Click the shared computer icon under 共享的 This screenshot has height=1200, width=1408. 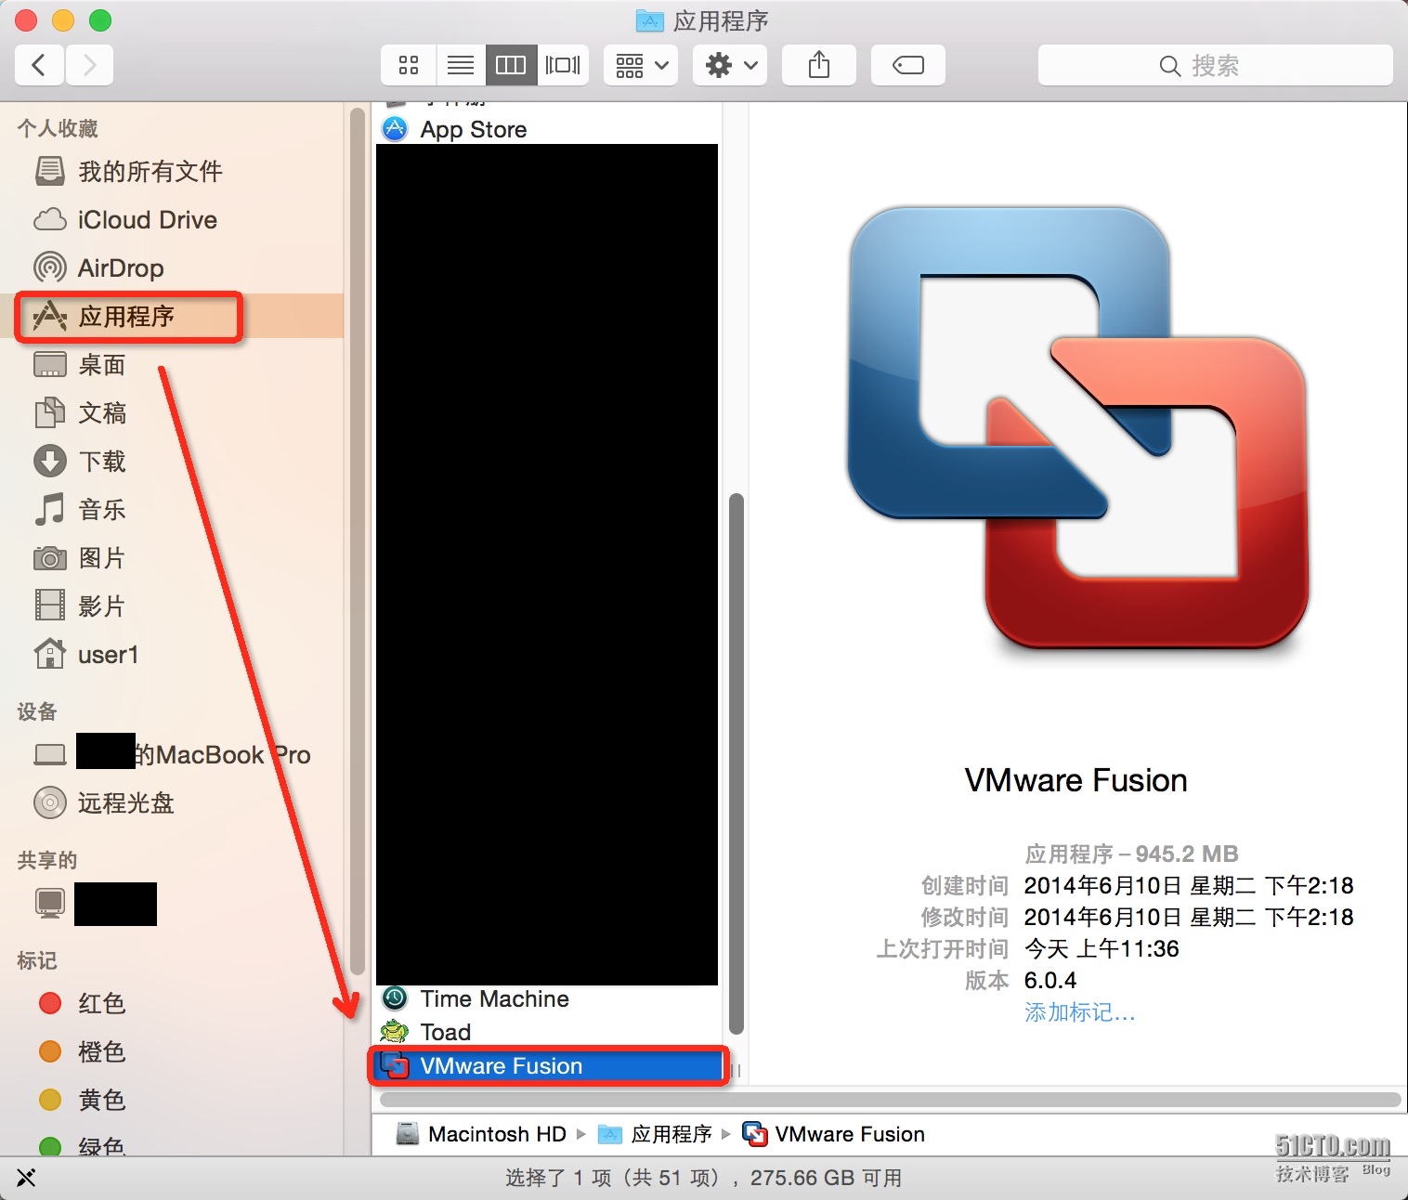click(50, 903)
